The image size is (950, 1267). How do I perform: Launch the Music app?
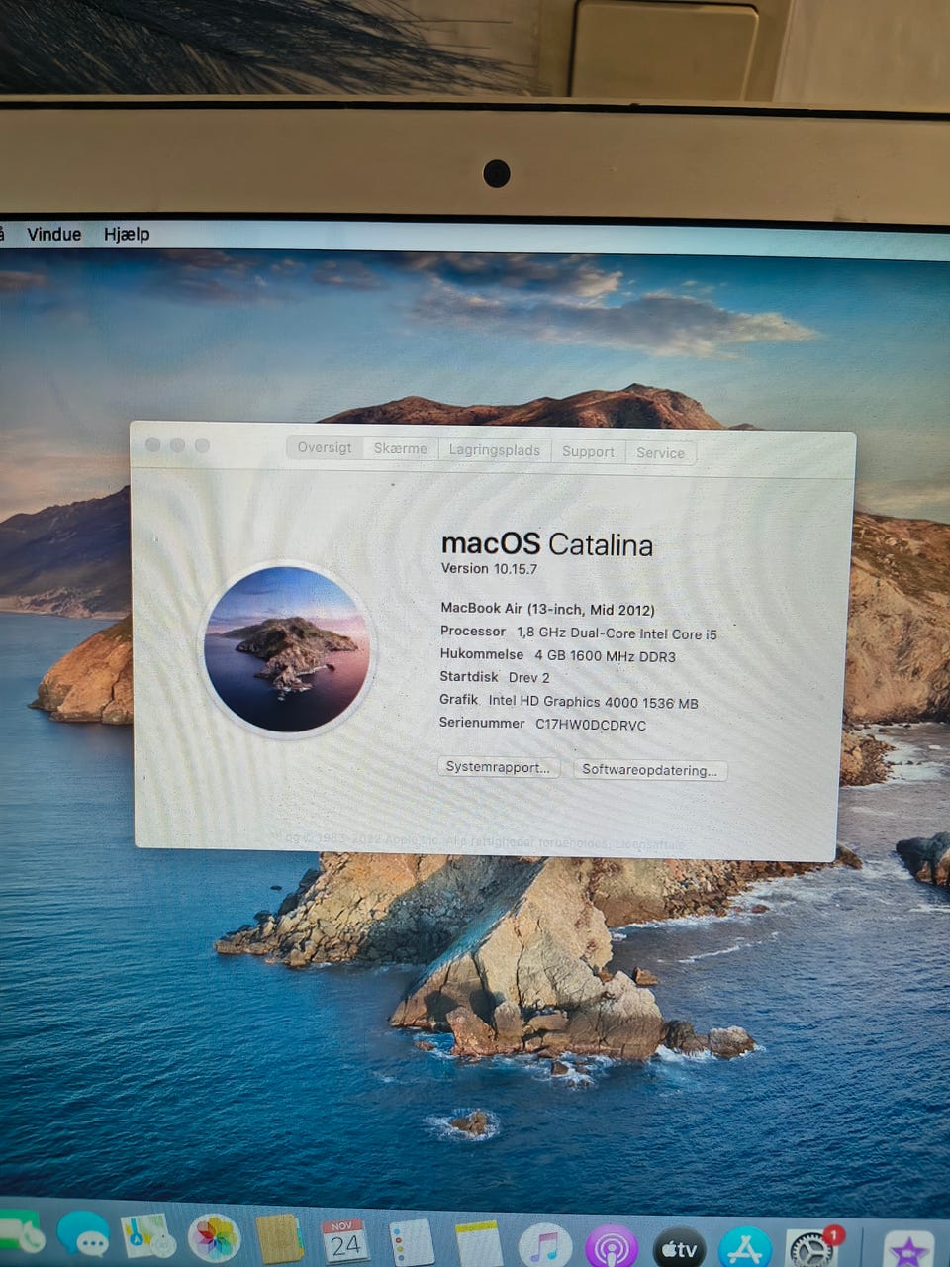[545, 1247]
